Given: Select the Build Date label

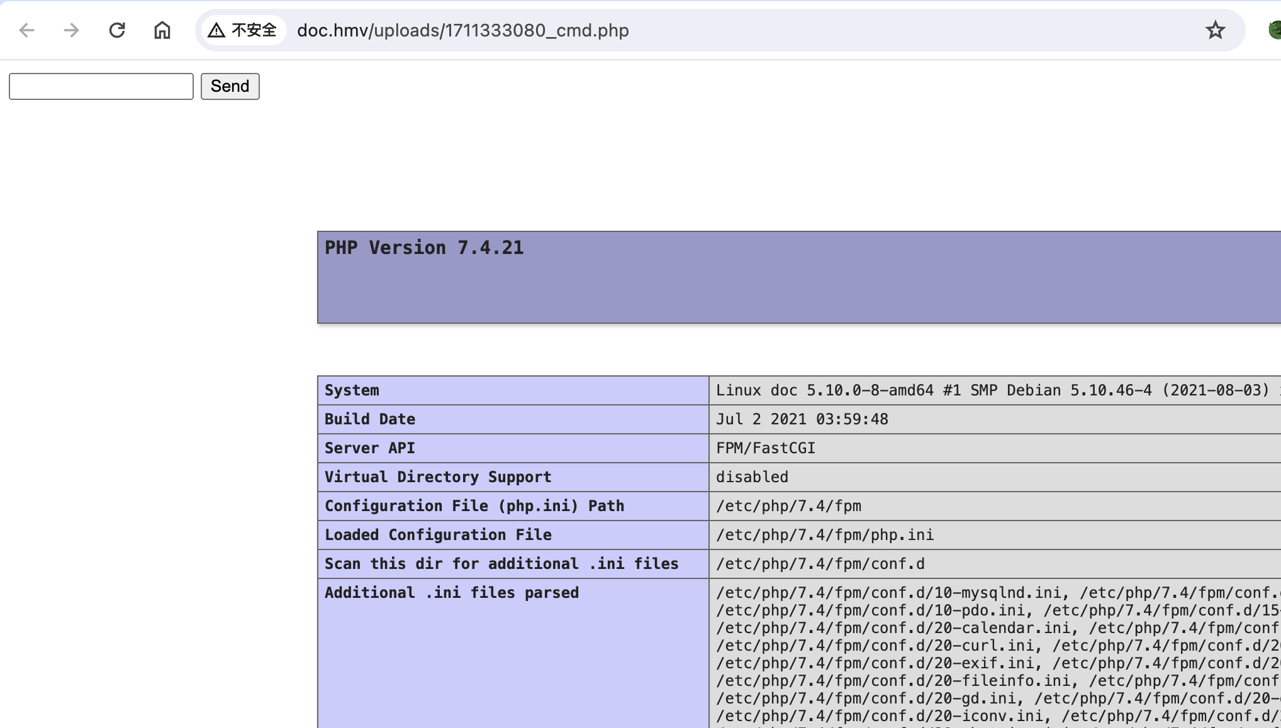Looking at the screenshot, I should click(370, 419).
